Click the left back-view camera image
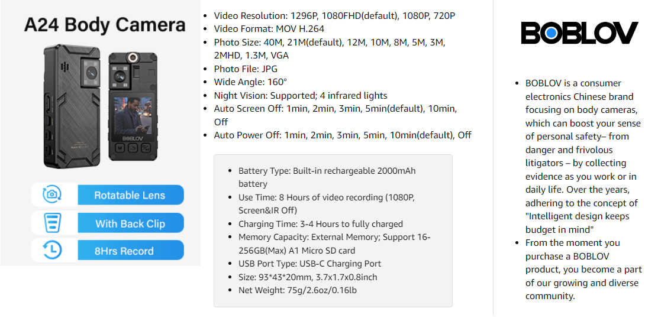The image size is (645, 318). click(x=73, y=106)
